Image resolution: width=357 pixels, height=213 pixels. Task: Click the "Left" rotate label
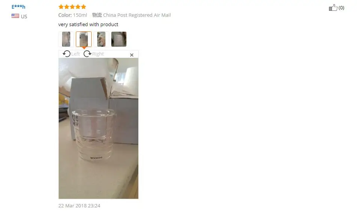76,54
